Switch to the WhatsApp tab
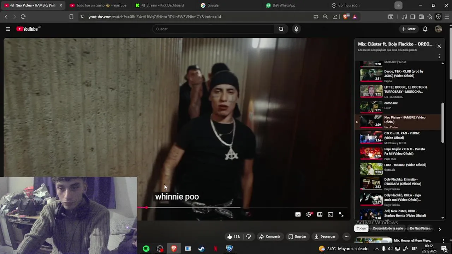452x254 pixels. tap(295, 5)
